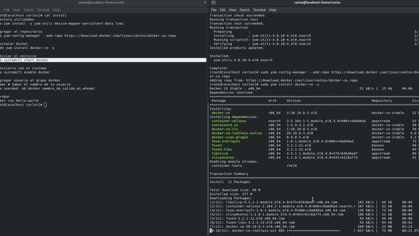Open Help menu in the left terminal
Screen dimensions: 419x236
(x=56, y=10)
